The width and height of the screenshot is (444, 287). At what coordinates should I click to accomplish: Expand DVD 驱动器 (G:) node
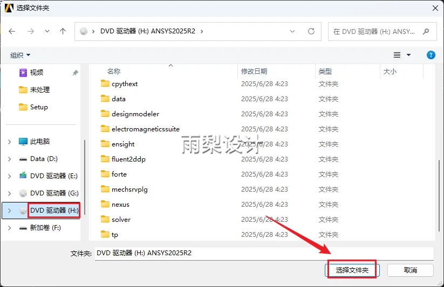tap(9, 193)
